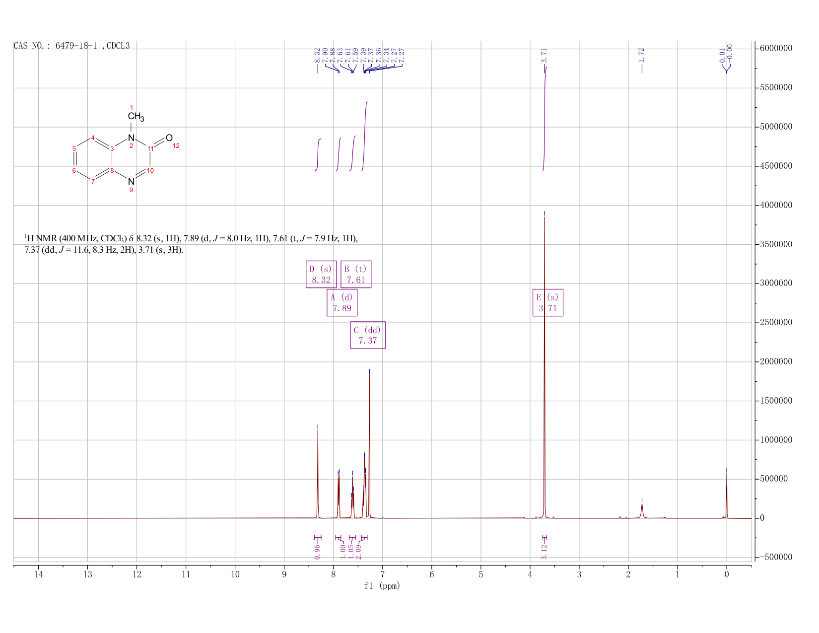Click red atom number 10 in the structure
Viewport: 819px width, 633px height.
pos(150,171)
